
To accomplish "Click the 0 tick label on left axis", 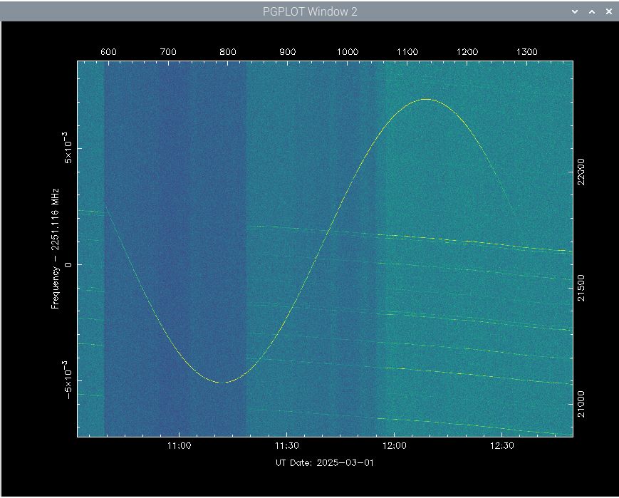I will [x=69, y=265].
